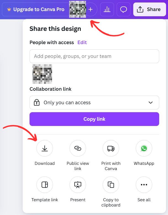Click the user avatar under people field

[42, 74]
